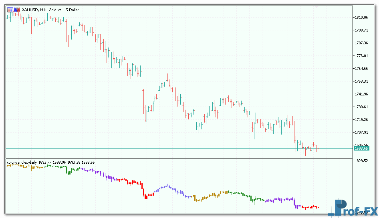This screenshot has width=379, height=218.
Task: Click the 1707.91 price scale label
Action: 361,133
